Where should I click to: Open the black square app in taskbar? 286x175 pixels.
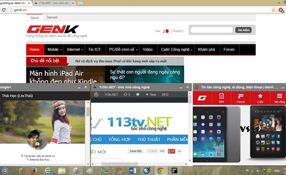[x=174, y=171]
